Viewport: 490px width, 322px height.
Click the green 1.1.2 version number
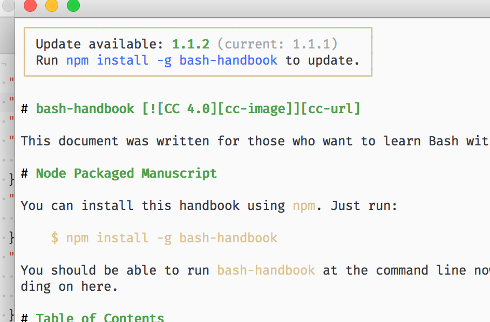(x=189, y=44)
